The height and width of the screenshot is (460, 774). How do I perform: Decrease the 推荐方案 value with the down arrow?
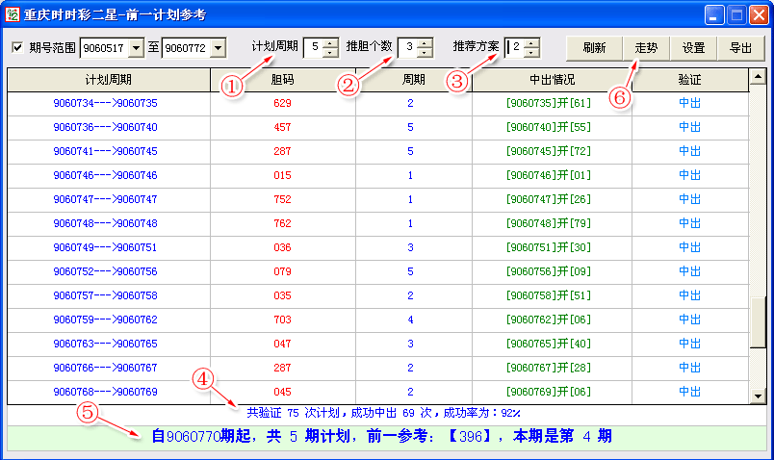click(531, 52)
